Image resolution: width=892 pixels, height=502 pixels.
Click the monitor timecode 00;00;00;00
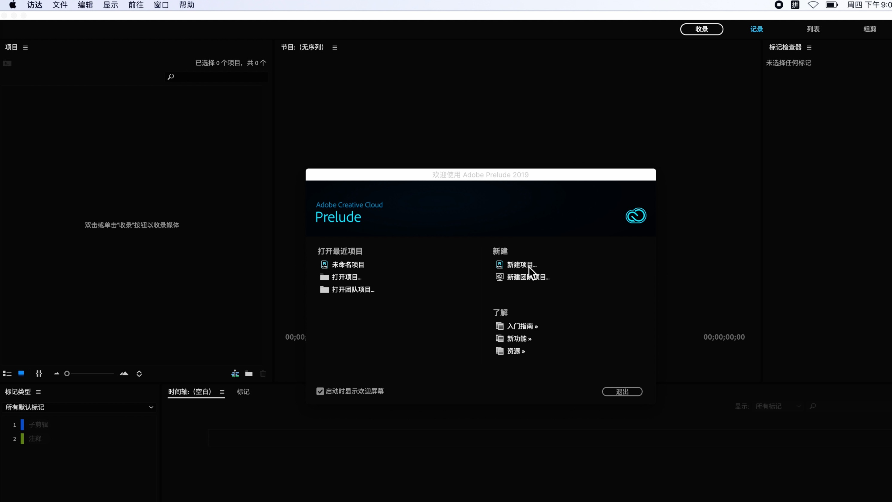[724, 337]
